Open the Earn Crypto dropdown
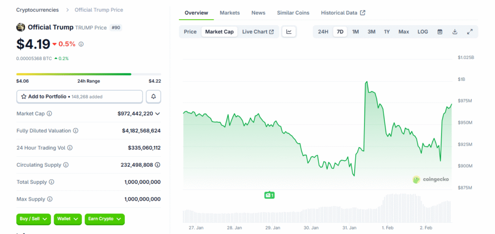The image size is (495, 234). coord(104,219)
